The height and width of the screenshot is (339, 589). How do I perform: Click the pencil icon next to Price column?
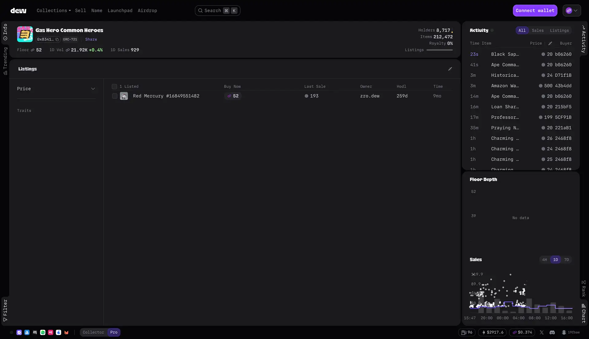[x=550, y=44]
